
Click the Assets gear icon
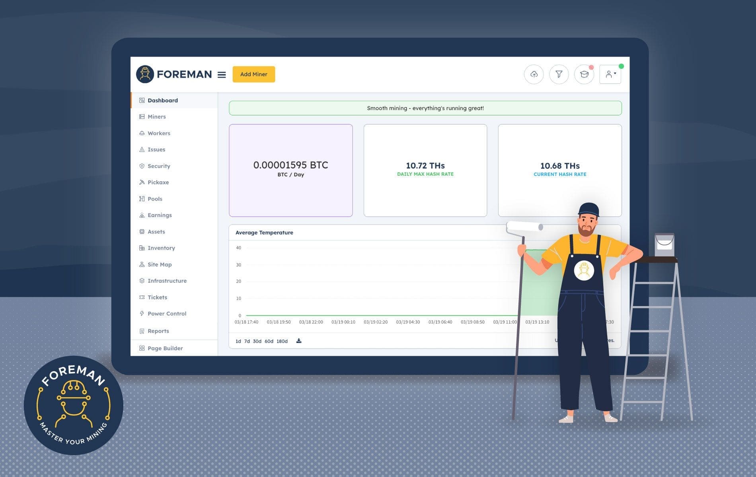click(x=142, y=231)
